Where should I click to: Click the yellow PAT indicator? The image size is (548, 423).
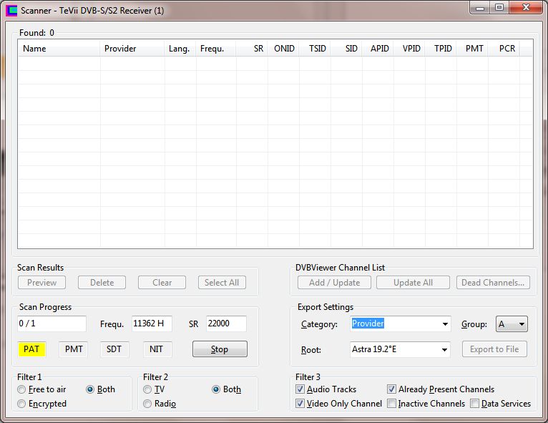coord(31,349)
